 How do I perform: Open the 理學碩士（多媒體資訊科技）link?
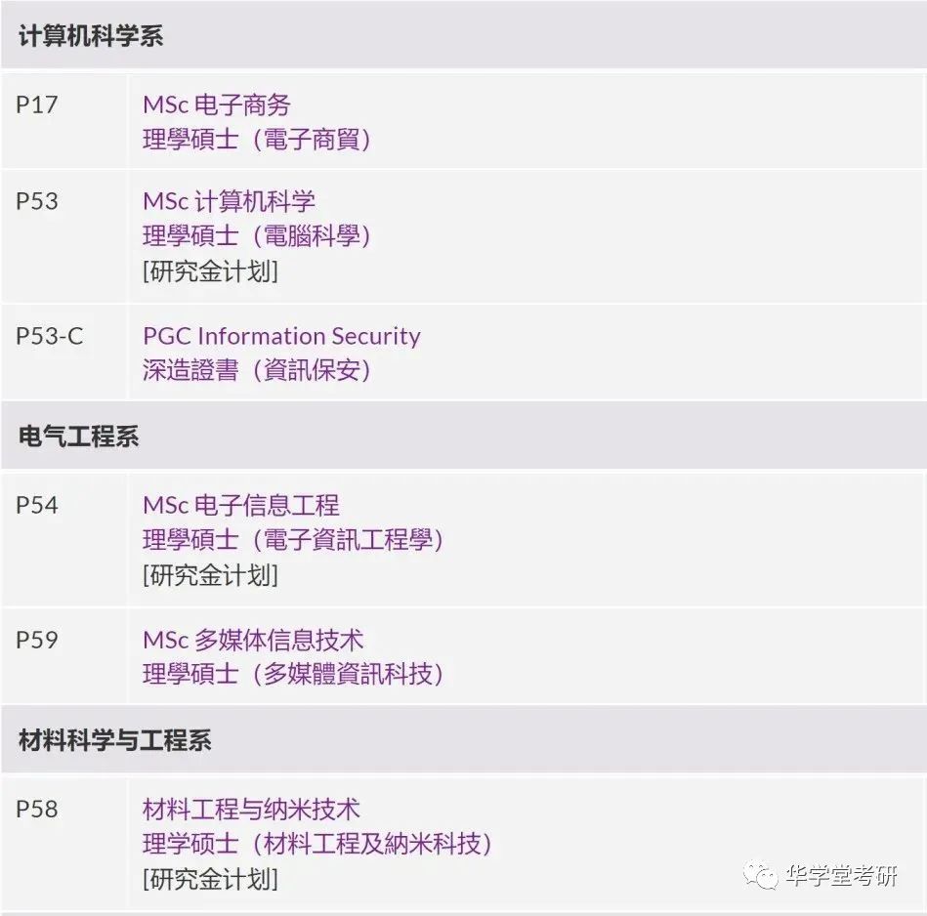[x=293, y=674]
